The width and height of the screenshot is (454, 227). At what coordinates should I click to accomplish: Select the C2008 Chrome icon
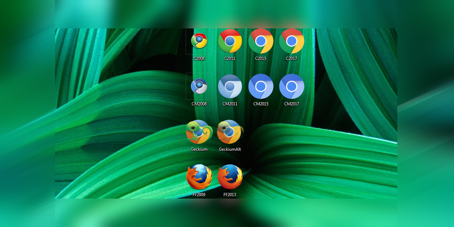coord(199,41)
